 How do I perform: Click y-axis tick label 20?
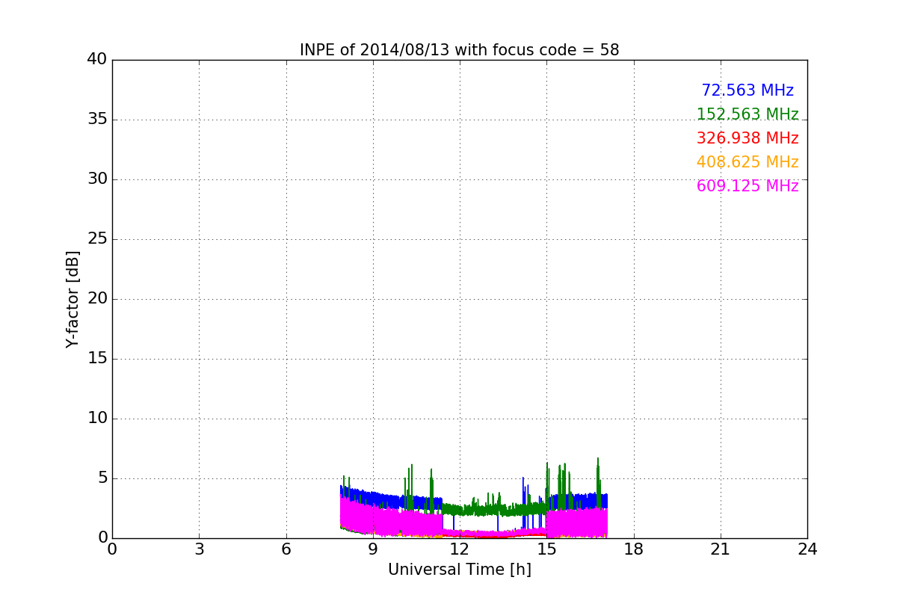97,299
